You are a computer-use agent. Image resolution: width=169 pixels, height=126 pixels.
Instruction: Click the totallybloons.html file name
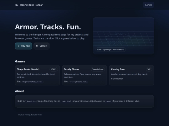click(x=78, y=82)
